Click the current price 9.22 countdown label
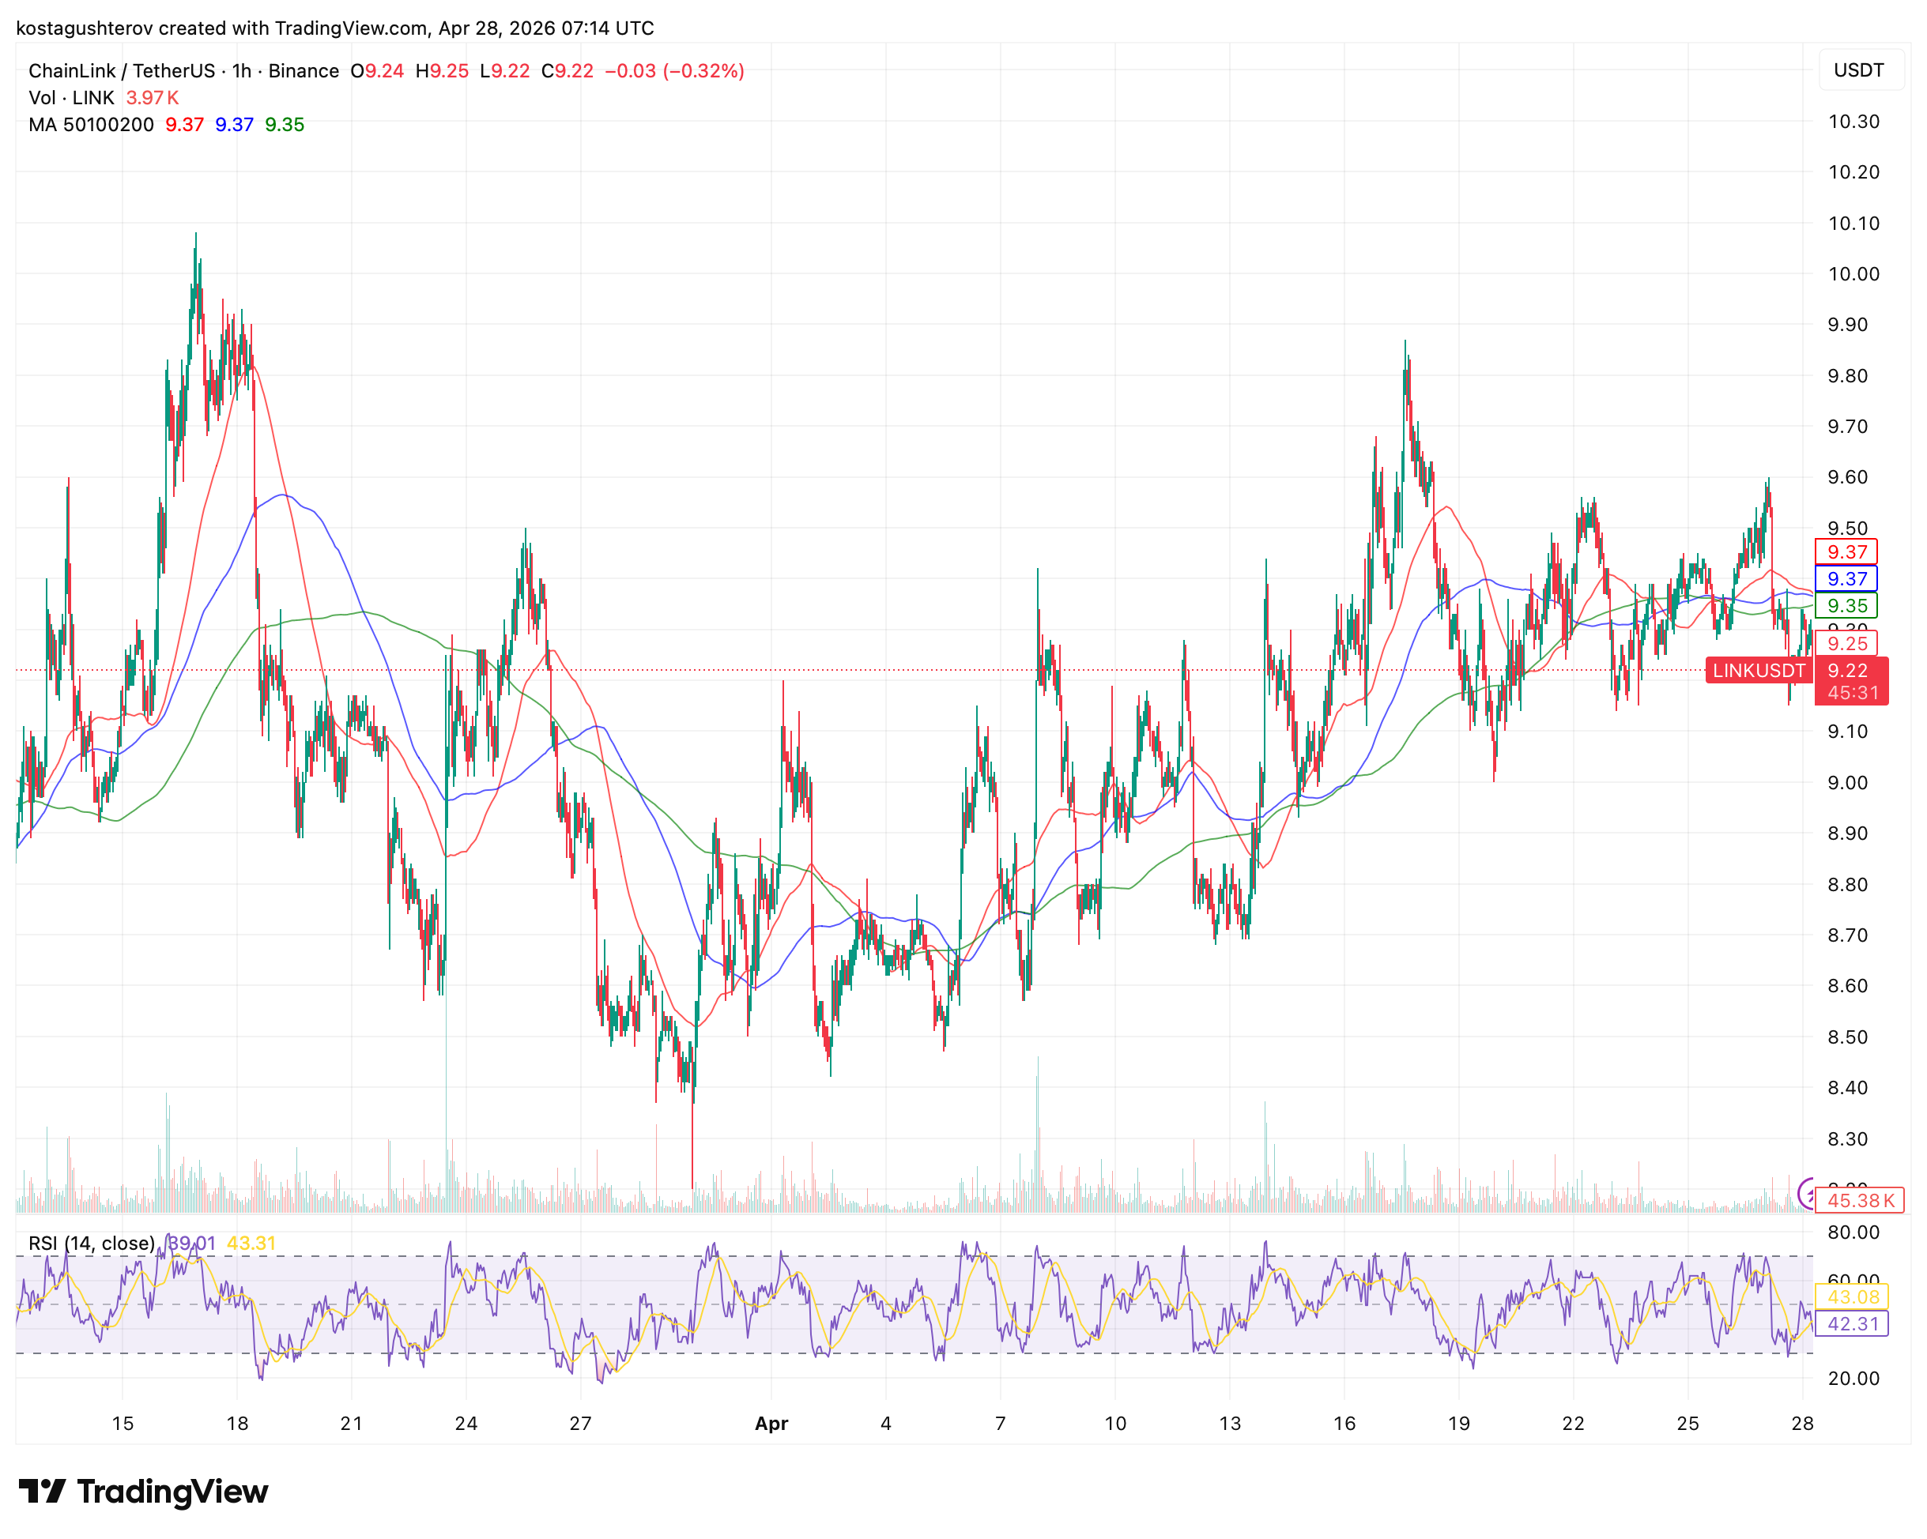This screenshot has width=1927, height=1539. click(1851, 682)
